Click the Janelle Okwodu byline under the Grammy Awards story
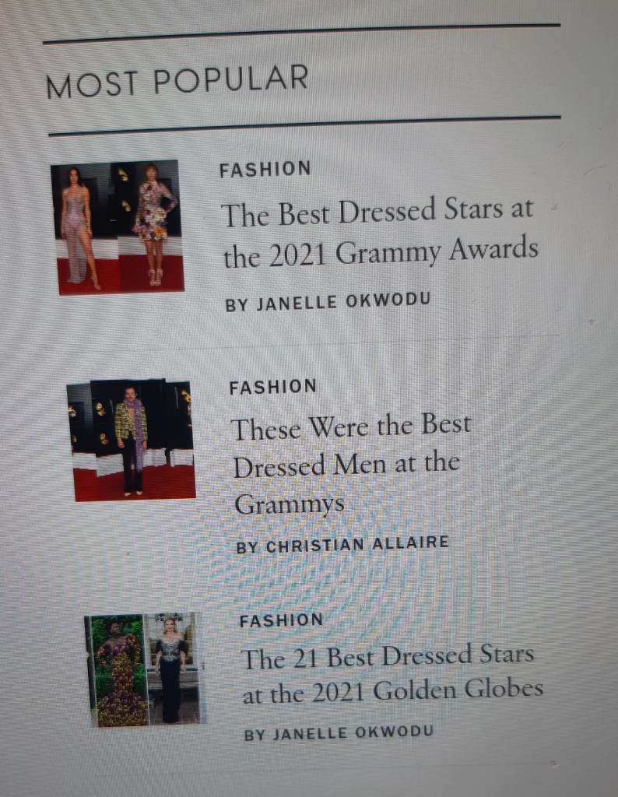Screen dimensions: 618x797 [x=328, y=301]
